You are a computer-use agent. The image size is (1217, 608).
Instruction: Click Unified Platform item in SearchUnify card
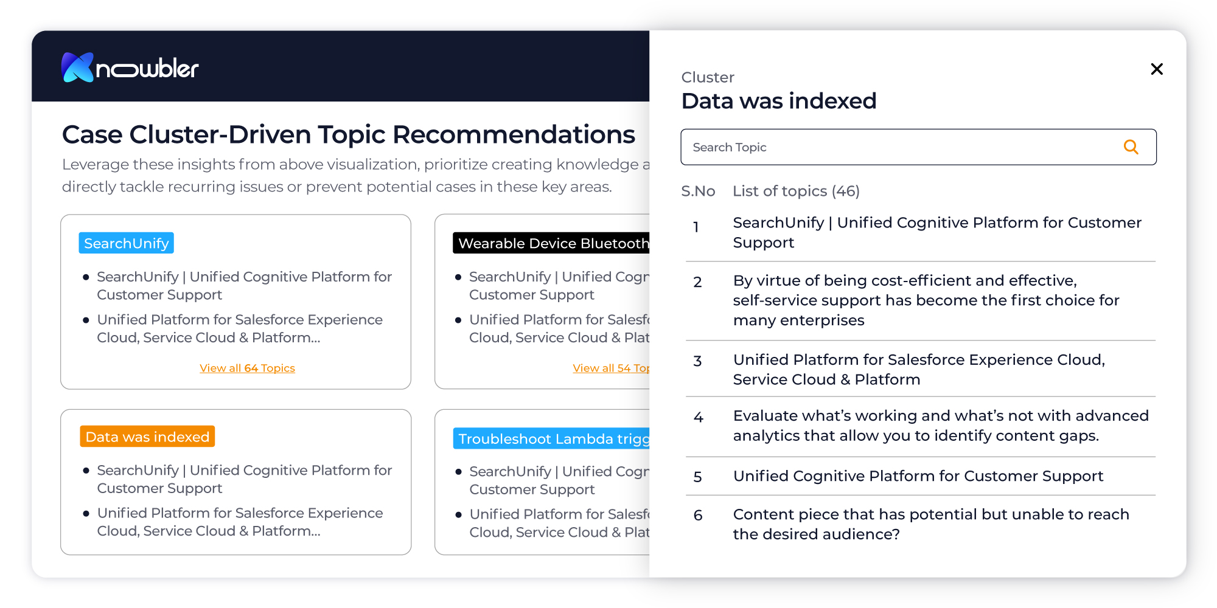pyautogui.click(x=240, y=328)
